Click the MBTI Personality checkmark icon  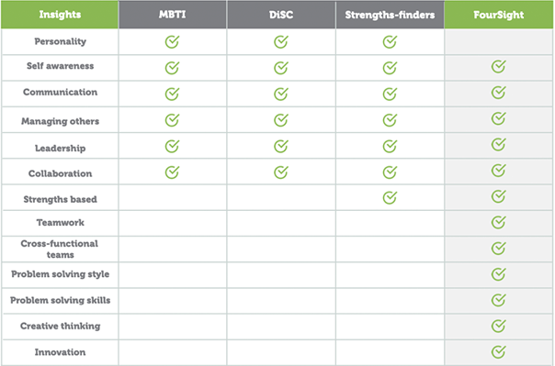(172, 41)
